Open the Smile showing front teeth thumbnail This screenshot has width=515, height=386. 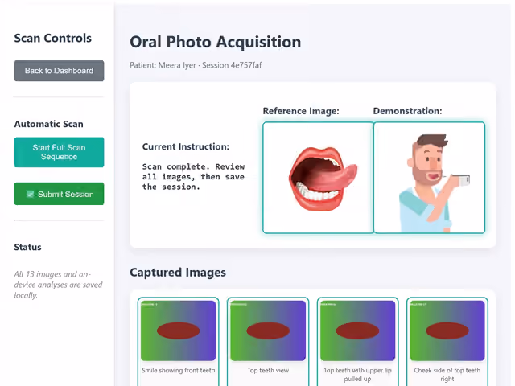(x=179, y=331)
